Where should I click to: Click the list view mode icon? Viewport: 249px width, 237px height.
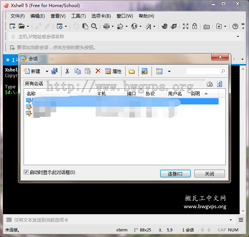tap(159, 72)
